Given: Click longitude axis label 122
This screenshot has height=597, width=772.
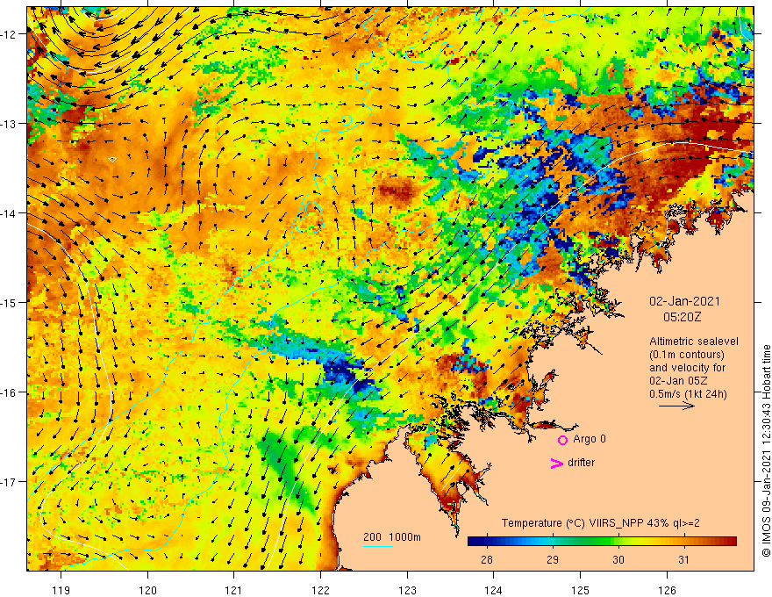Looking at the screenshot, I should pos(320,590).
